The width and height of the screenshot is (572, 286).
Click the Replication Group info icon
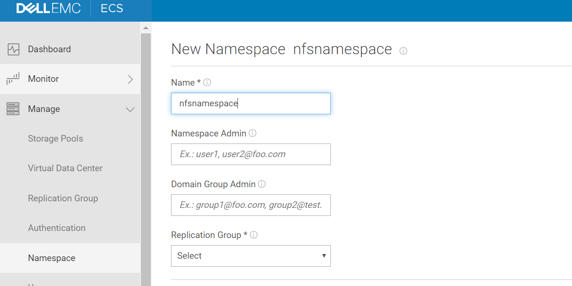(x=253, y=235)
